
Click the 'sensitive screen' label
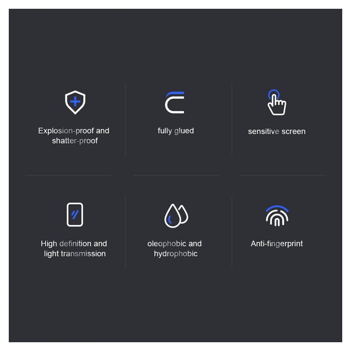click(277, 131)
